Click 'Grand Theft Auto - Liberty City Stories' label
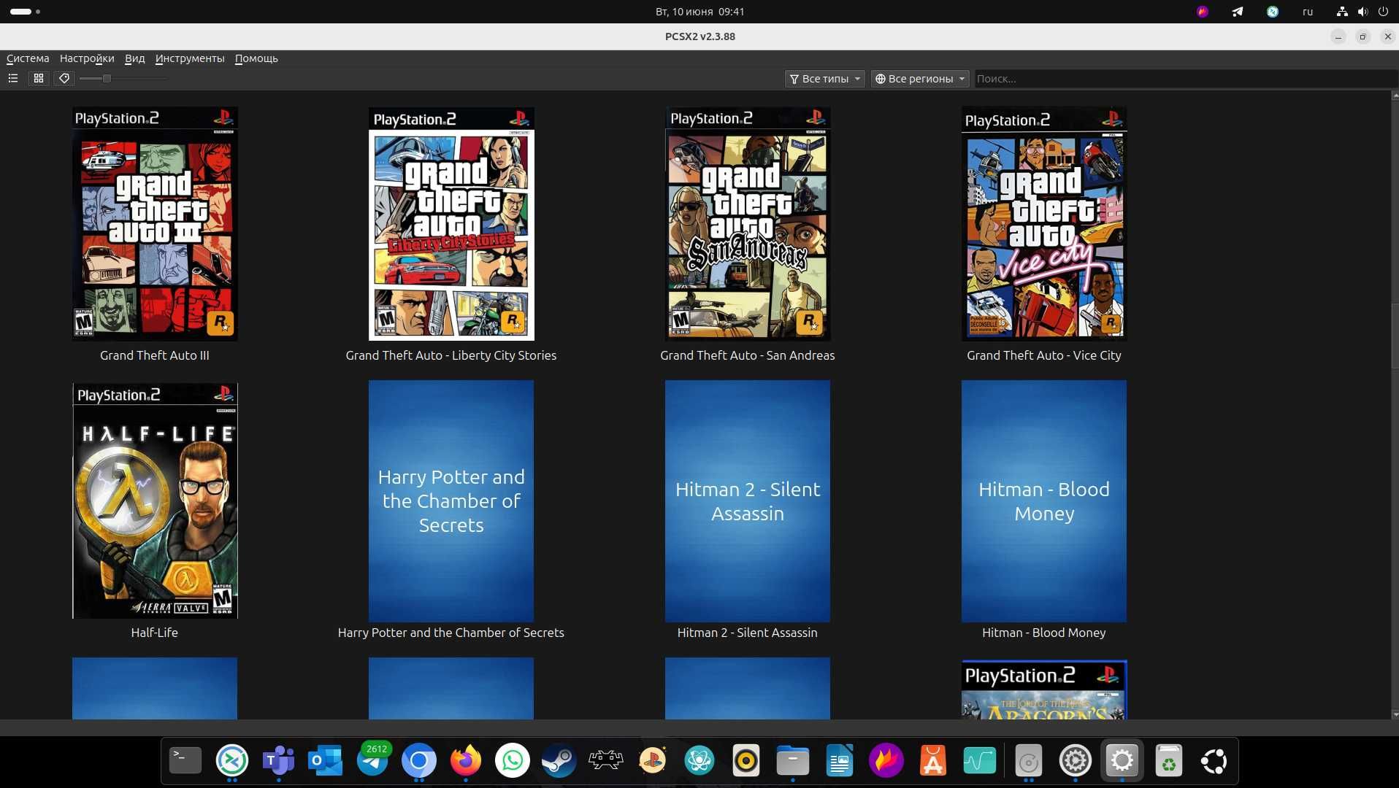The image size is (1399, 788). point(451,355)
